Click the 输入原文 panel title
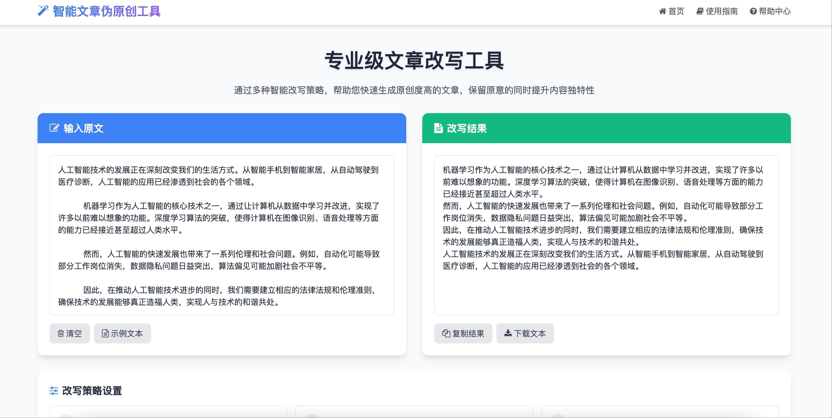 click(x=84, y=128)
